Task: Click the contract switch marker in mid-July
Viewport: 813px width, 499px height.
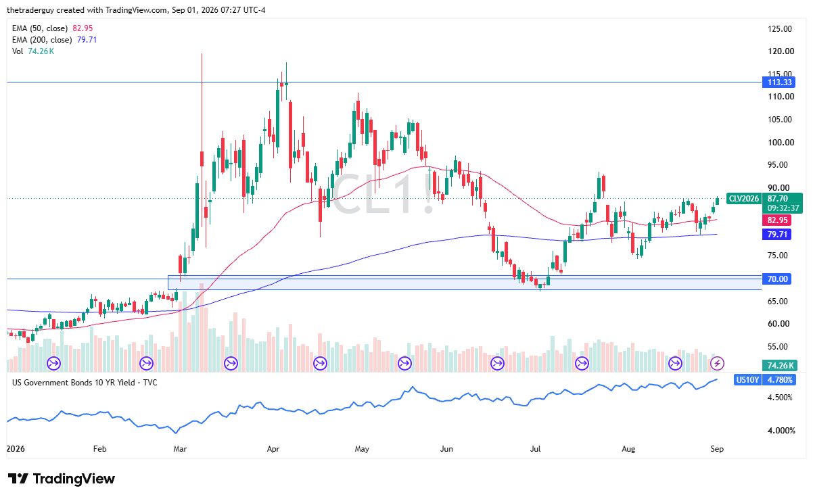Action: (x=582, y=364)
